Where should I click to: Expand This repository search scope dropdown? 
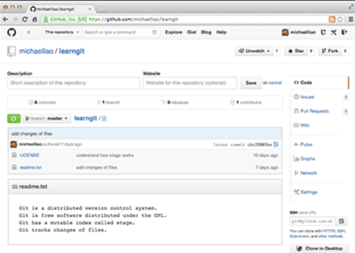pyautogui.click(x=62, y=32)
